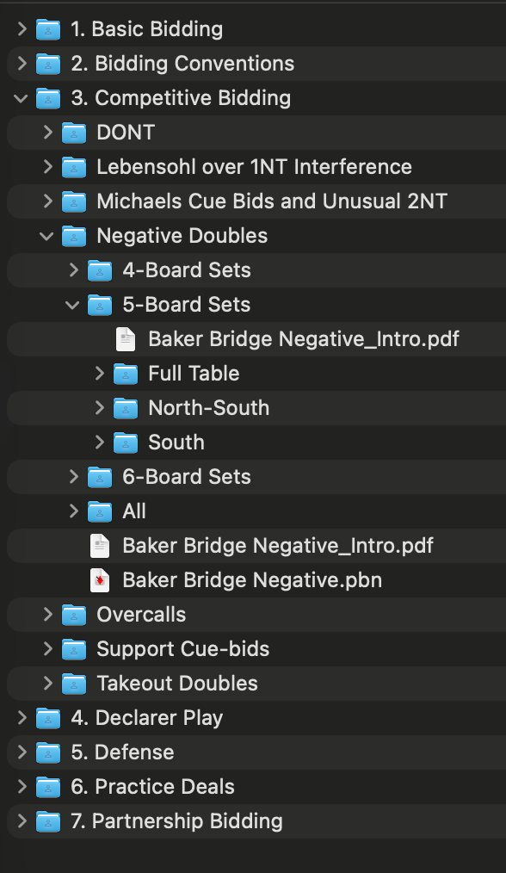Expand the North-South folder

pyautogui.click(x=99, y=407)
